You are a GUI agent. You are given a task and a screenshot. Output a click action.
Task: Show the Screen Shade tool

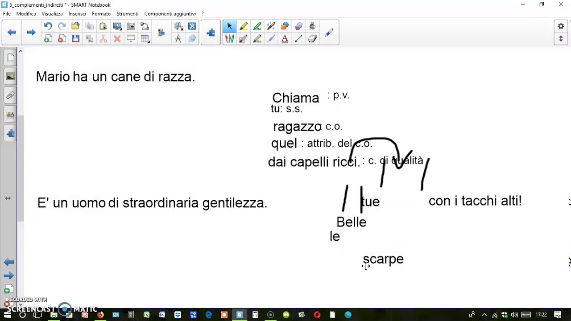coord(131,39)
